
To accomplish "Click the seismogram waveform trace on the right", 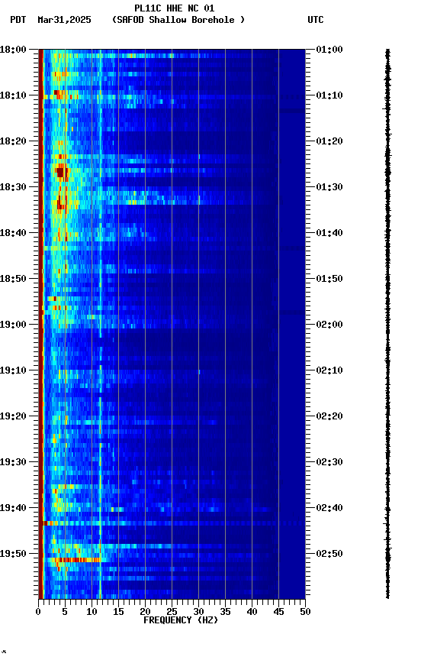I will click(x=387, y=324).
